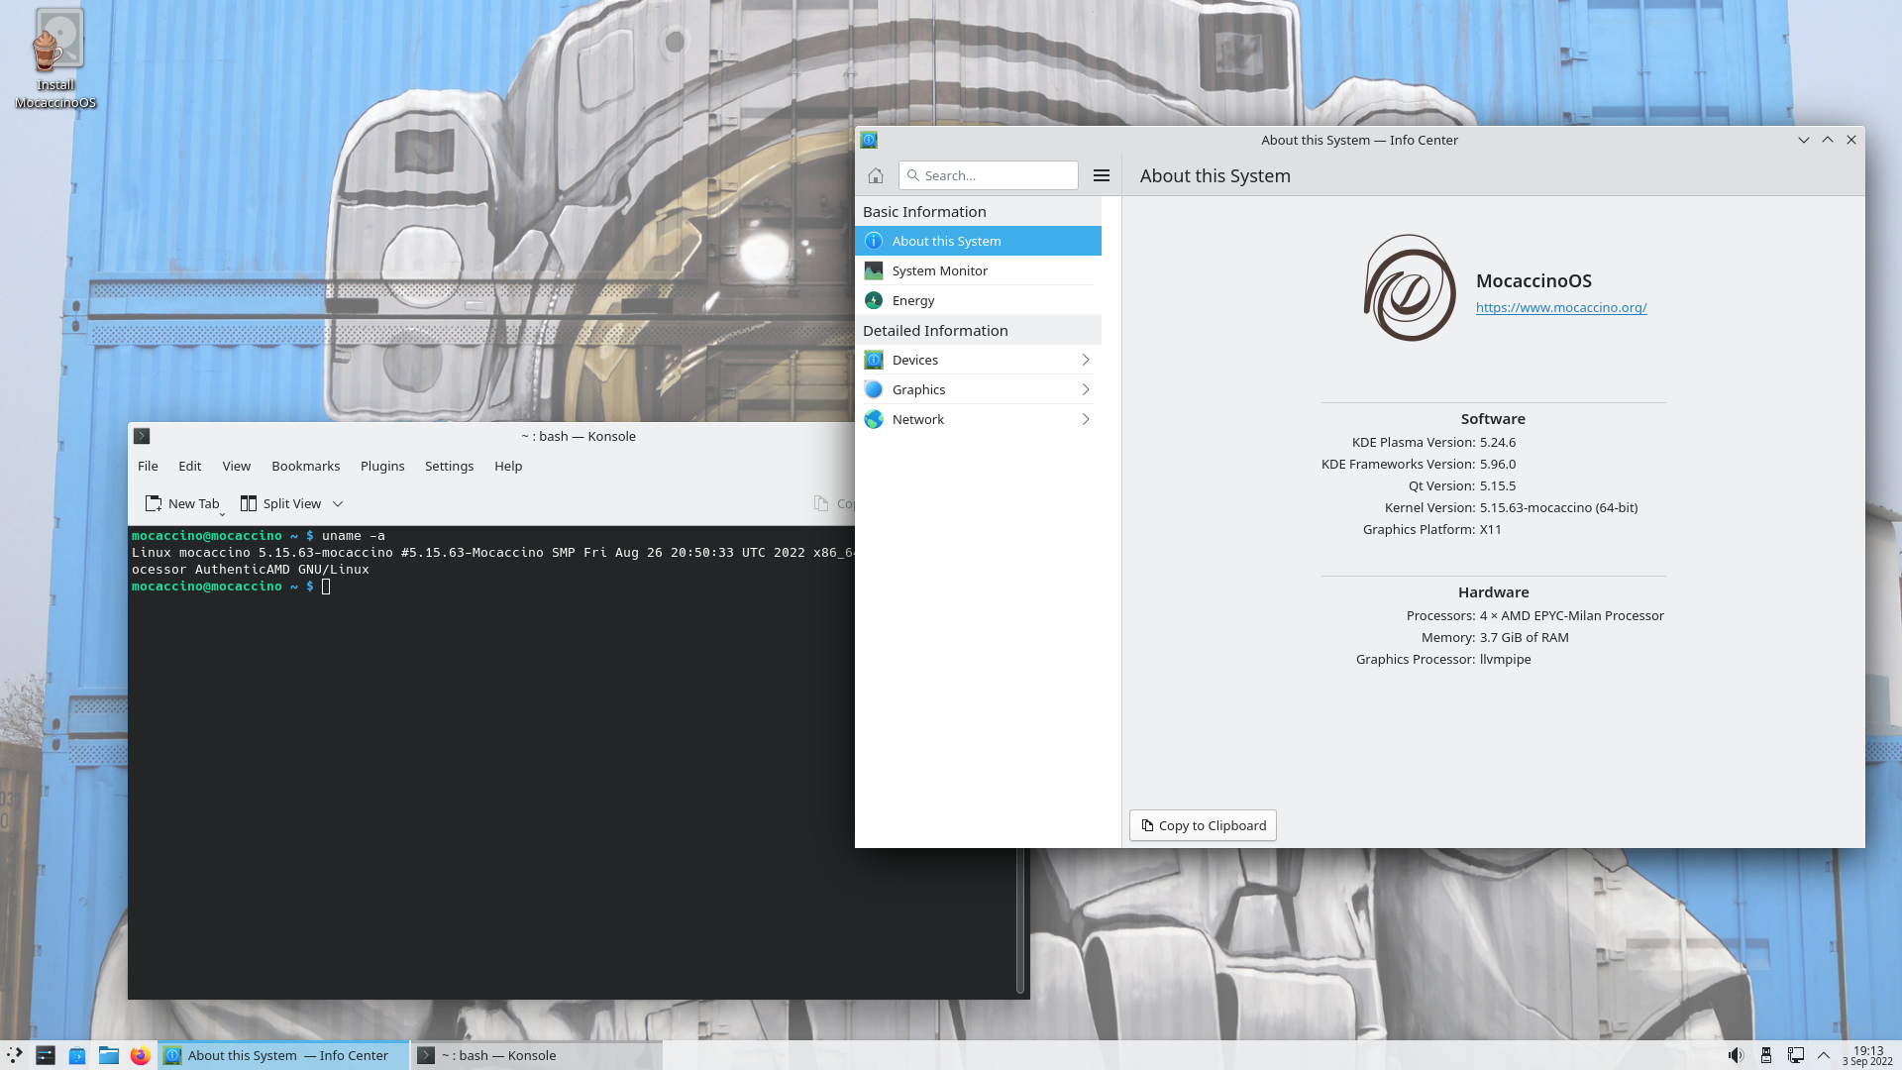Expand the Network chevron arrow
This screenshot has height=1070, width=1902.
coord(1086,419)
